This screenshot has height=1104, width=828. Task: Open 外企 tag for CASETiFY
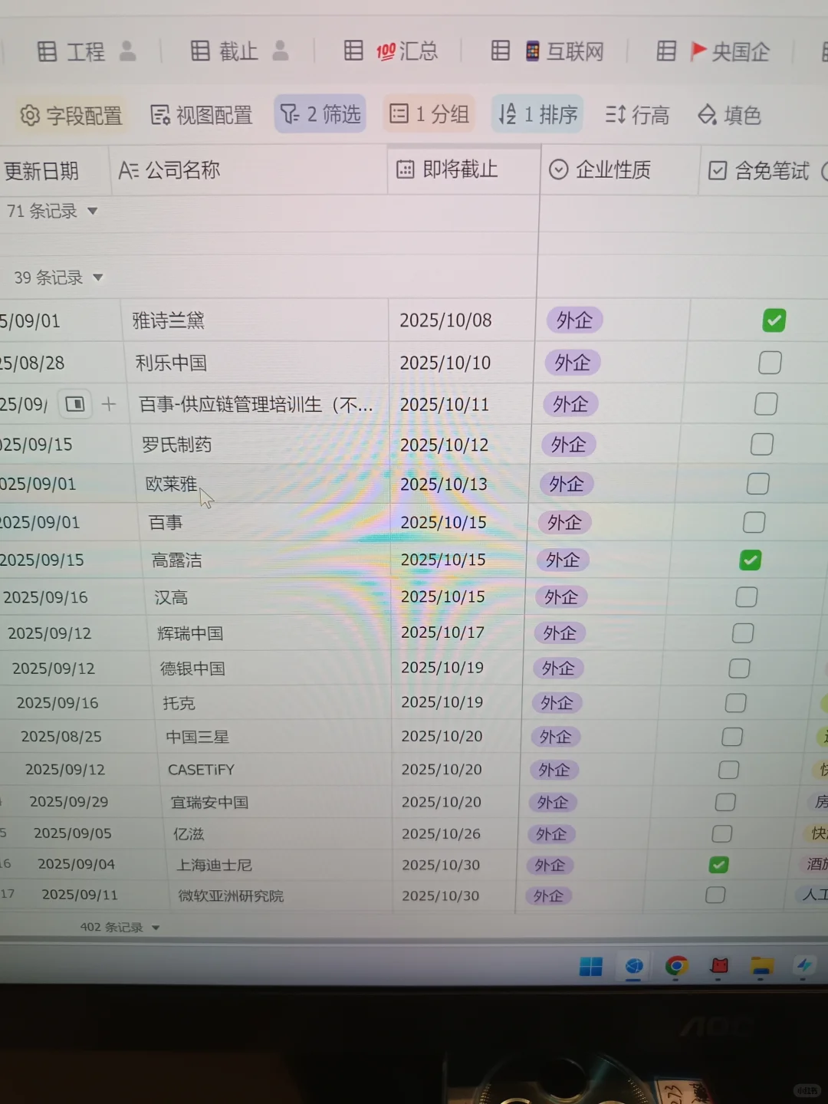[x=554, y=769]
